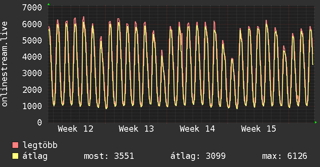Click the 3000 y-axis label
This screenshot has height=167, width=320.
pyautogui.click(x=32, y=73)
